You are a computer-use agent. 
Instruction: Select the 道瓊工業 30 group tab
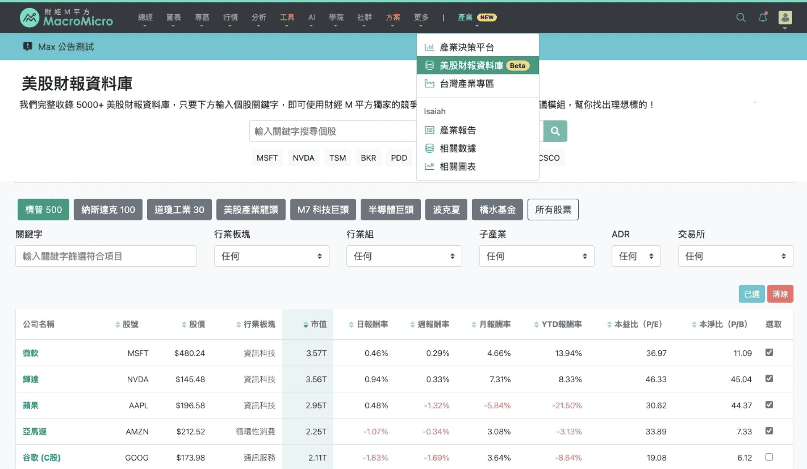tap(179, 209)
